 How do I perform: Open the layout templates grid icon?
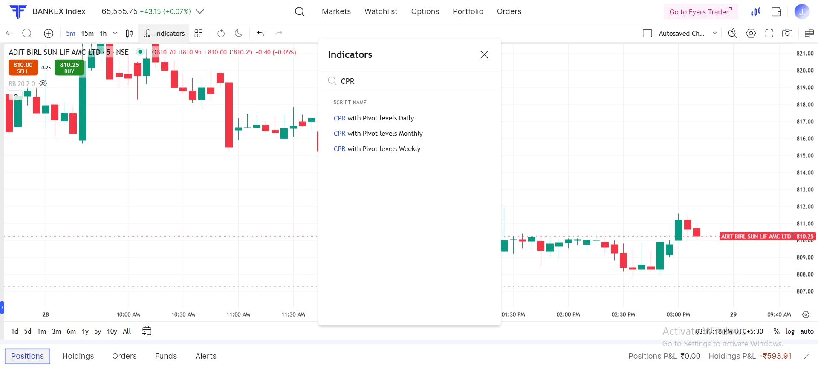click(x=199, y=33)
